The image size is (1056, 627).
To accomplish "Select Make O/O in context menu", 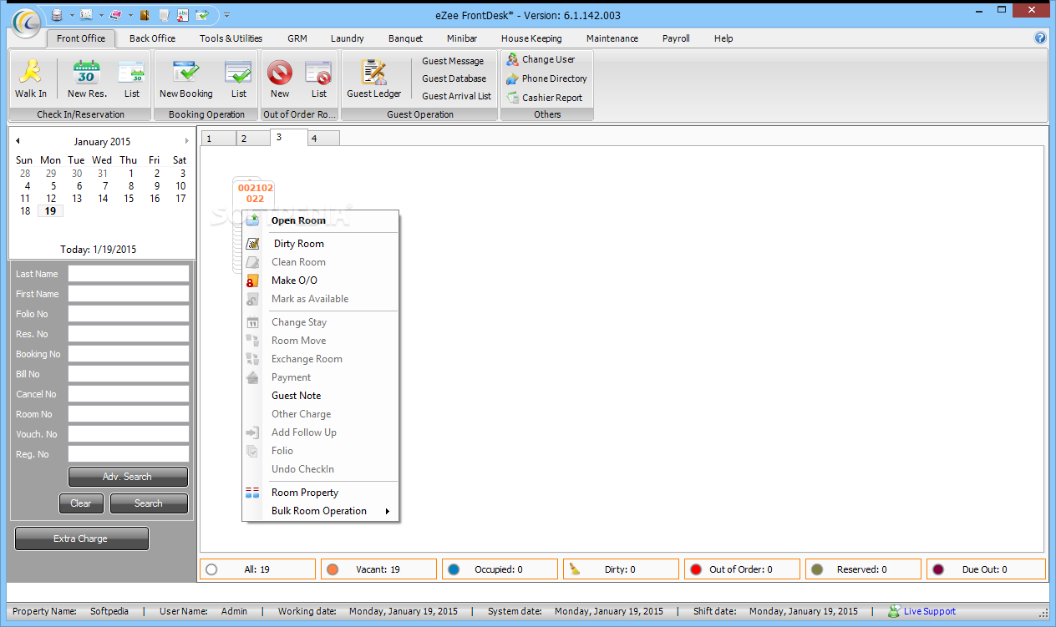I will 321,281.
